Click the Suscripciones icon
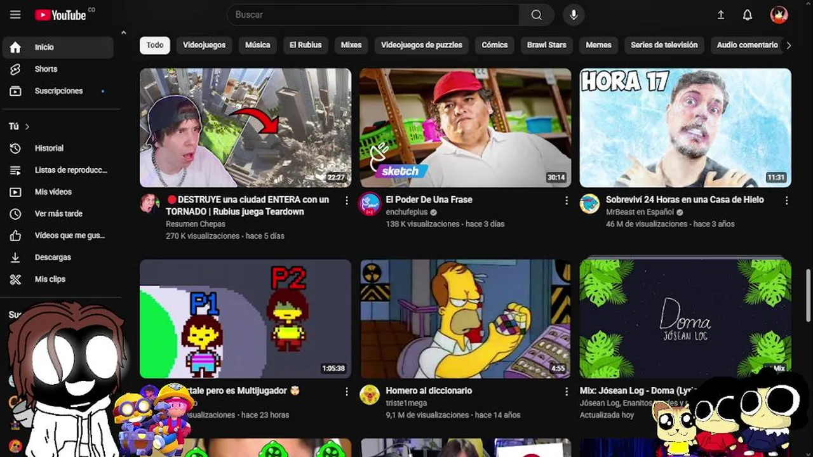 pyautogui.click(x=15, y=91)
